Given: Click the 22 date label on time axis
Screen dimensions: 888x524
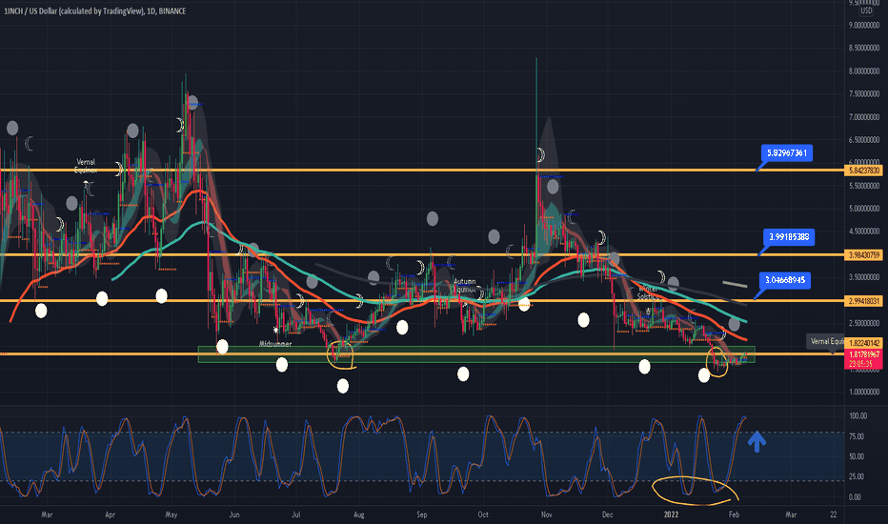Looking at the screenshot, I should (833, 514).
